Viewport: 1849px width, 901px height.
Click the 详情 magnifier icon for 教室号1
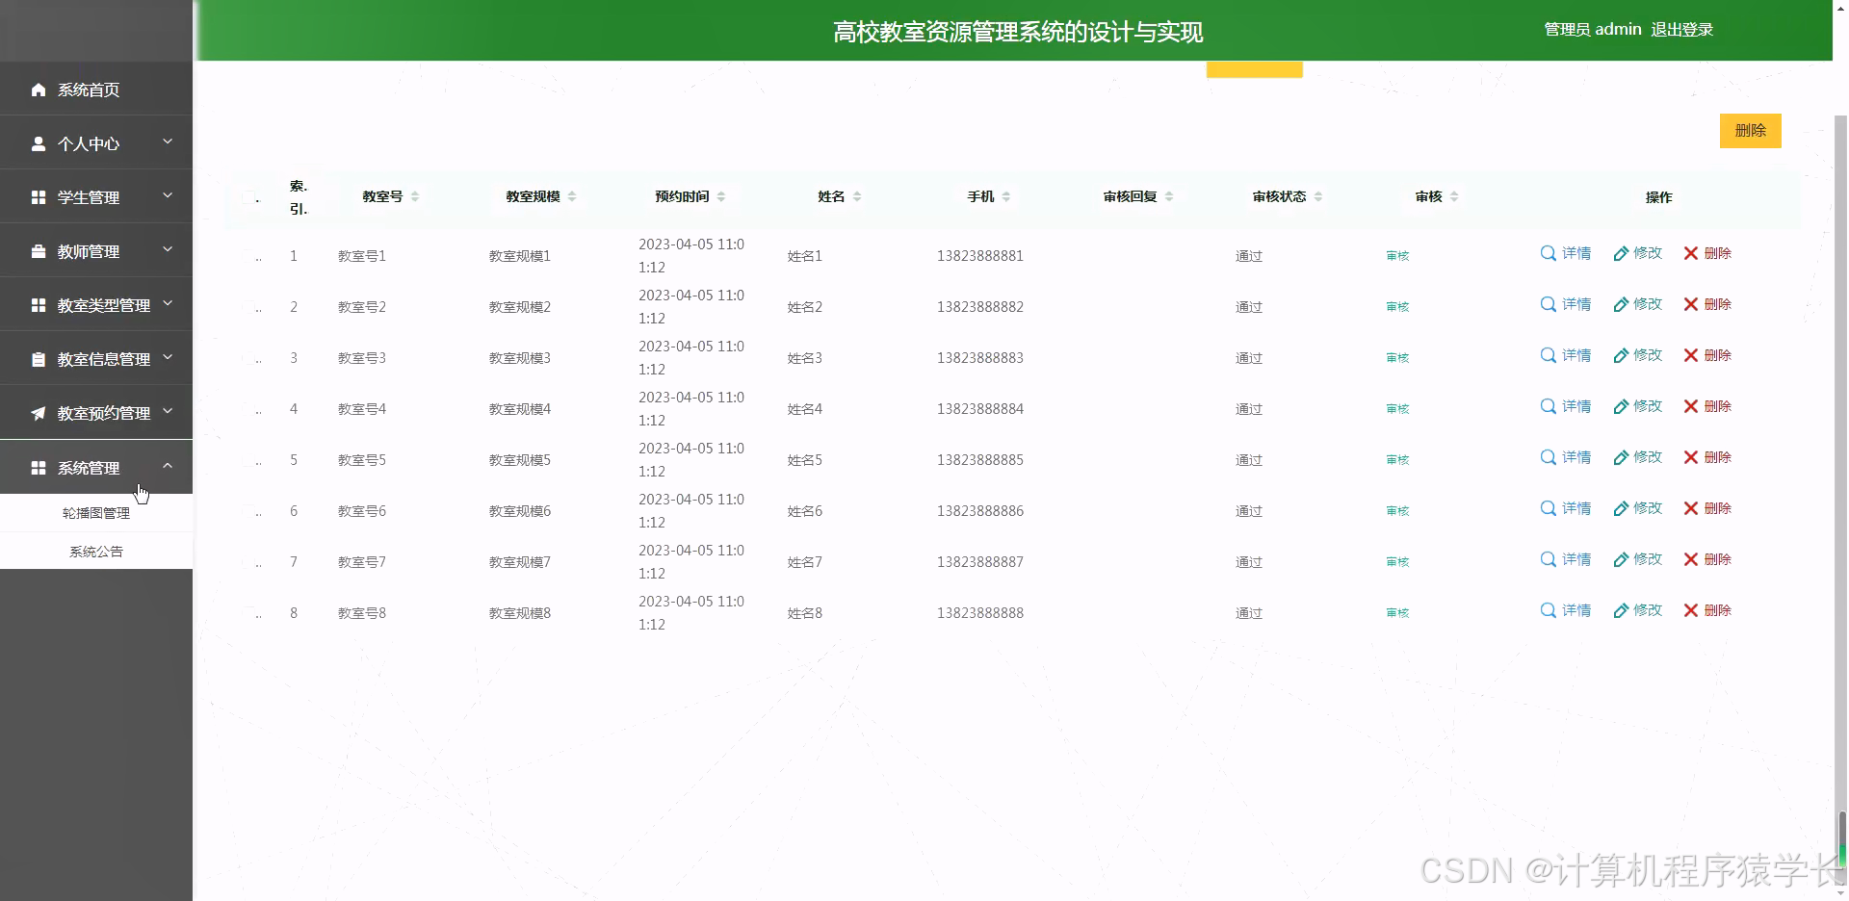[1547, 253]
